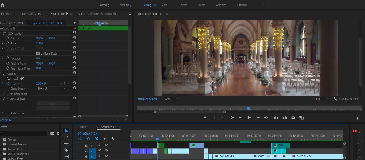Select the Track Select Forward tool

tap(66, 137)
